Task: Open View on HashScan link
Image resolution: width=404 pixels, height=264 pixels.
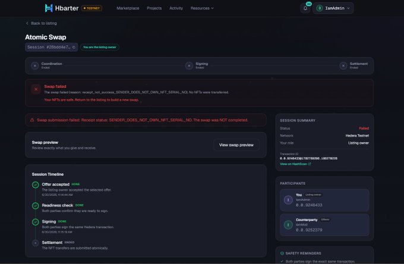Action: (x=295, y=164)
